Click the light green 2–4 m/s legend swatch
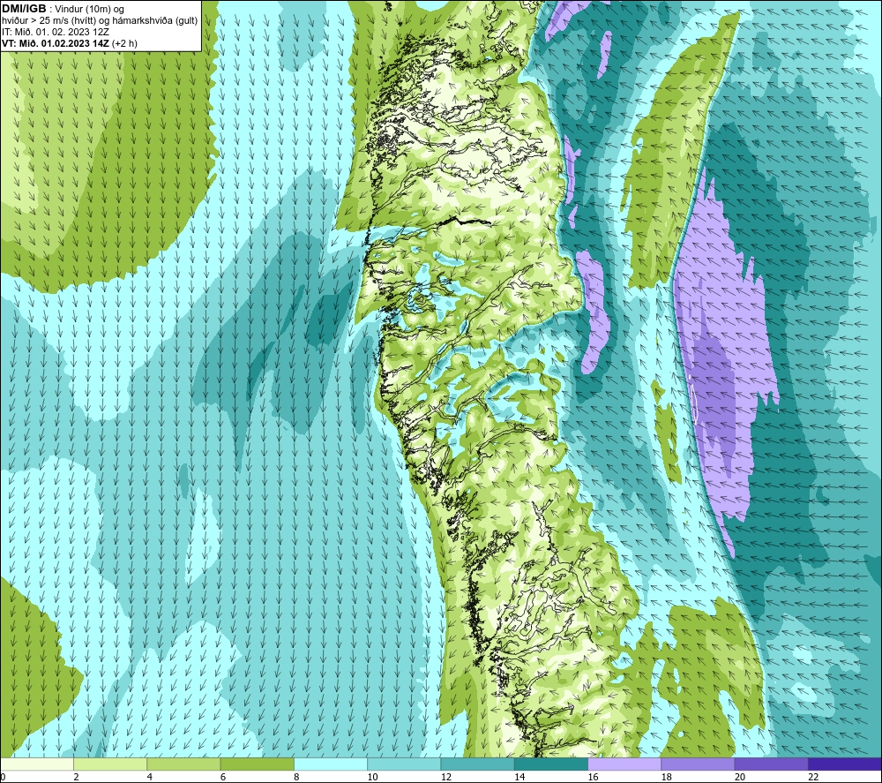882x783 pixels. coord(110,764)
